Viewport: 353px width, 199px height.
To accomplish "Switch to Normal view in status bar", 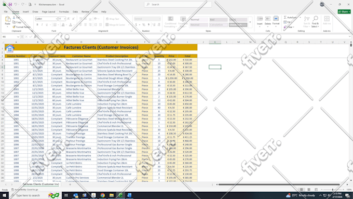I will coord(301,190).
